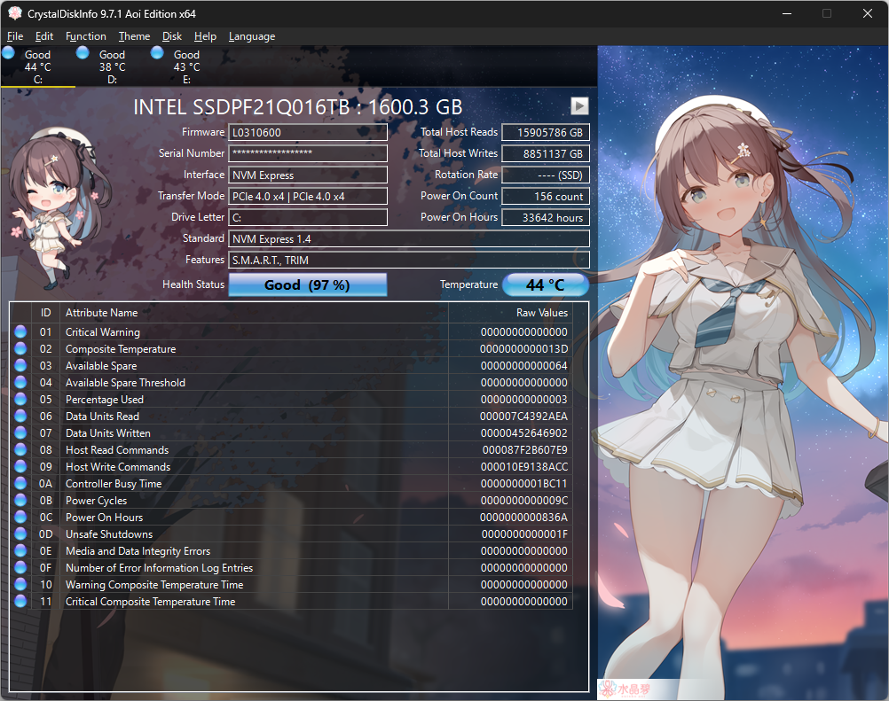Viewport: 889px width, 701px height.
Task: Click the Interface field NVM Express
Action: click(308, 175)
